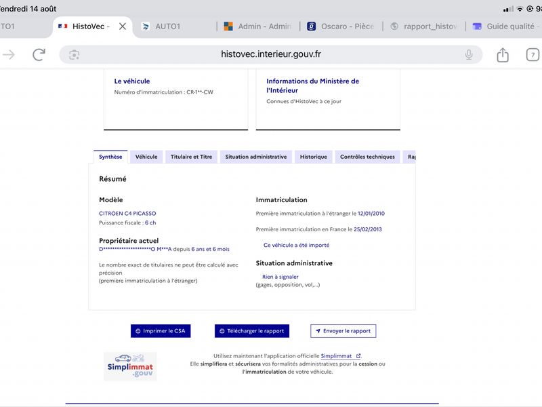This screenshot has height=407, width=542.
Task: Click the Wi-Fi status icon
Action: click(x=520, y=9)
